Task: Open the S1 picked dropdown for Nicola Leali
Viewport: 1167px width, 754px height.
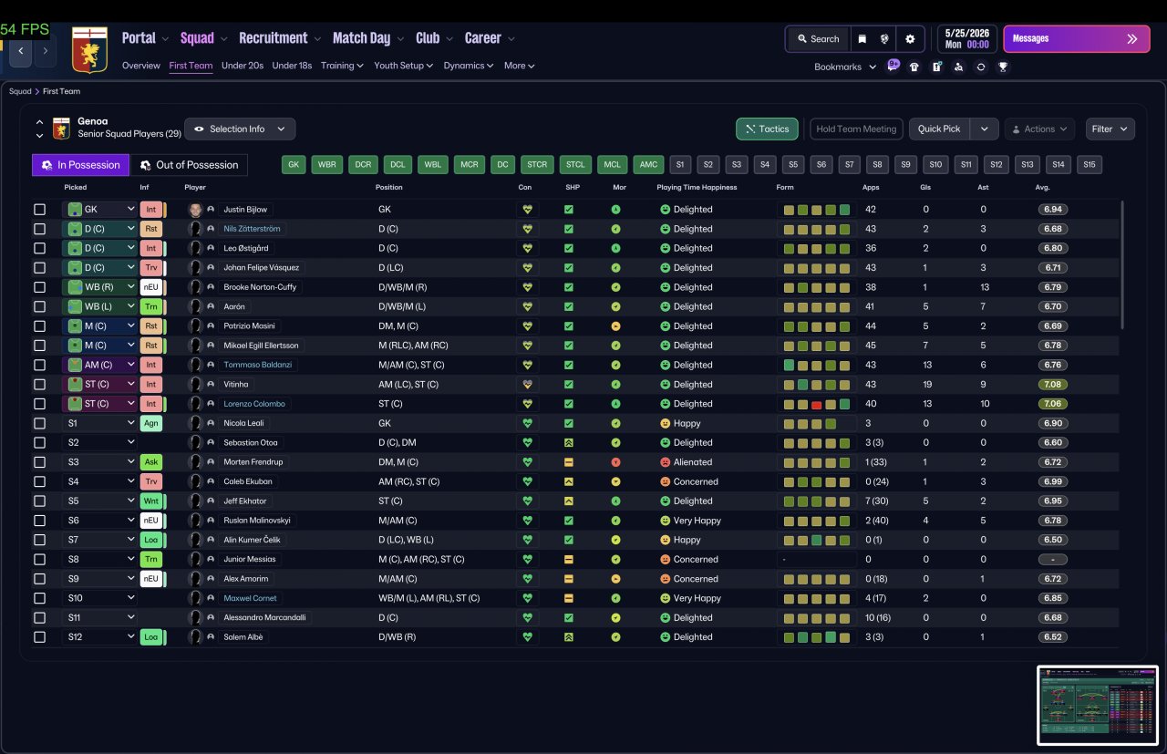Action: click(x=99, y=424)
